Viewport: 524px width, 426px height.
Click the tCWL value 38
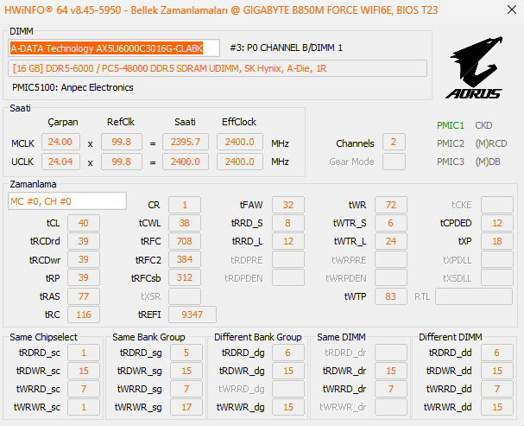pos(185,223)
